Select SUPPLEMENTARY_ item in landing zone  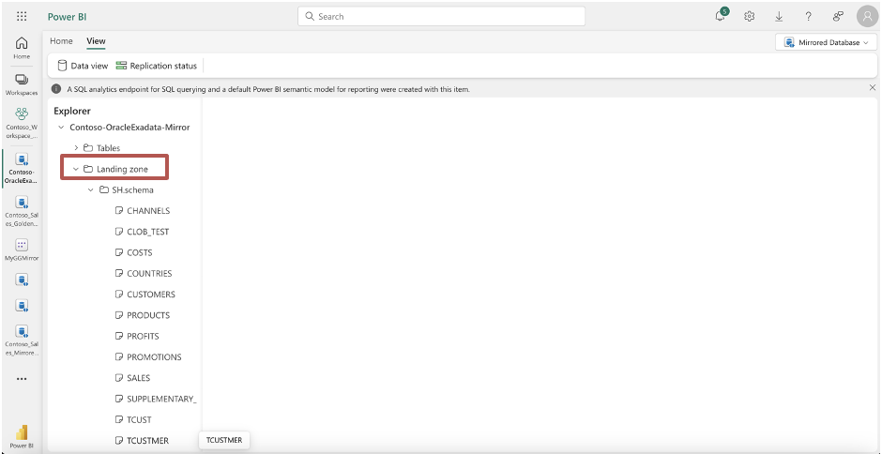click(161, 399)
